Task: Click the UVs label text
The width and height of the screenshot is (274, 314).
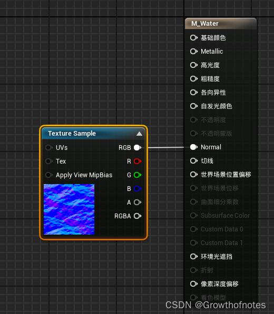Action: [62, 148]
